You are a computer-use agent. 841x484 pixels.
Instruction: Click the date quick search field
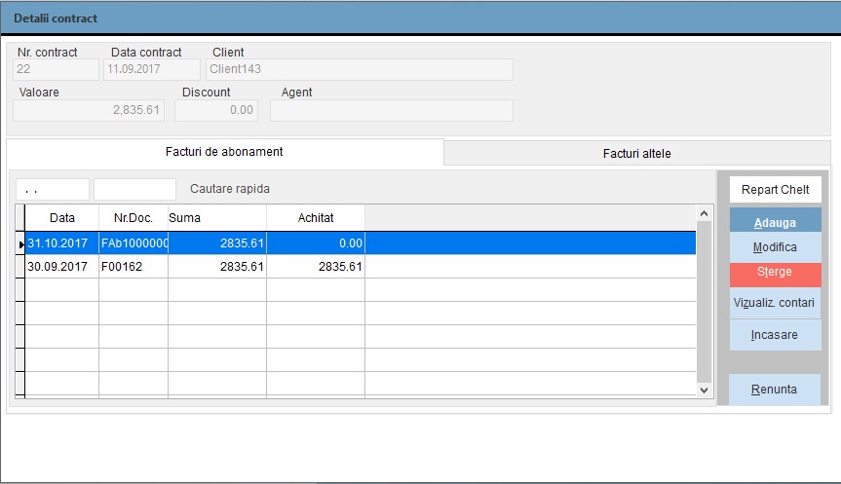pyautogui.click(x=53, y=190)
